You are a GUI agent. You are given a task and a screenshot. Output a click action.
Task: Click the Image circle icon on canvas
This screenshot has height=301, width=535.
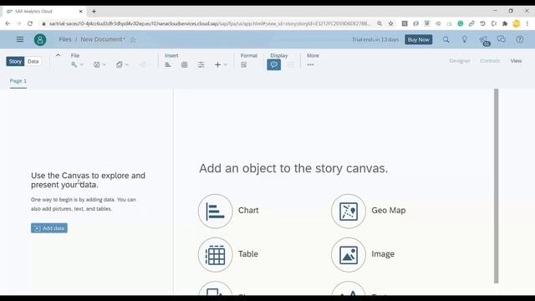[x=349, y=254]
